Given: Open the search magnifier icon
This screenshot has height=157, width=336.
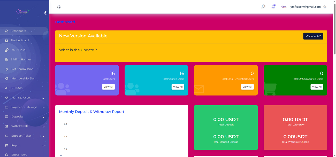Looking at the screenshot, I should (x=263, y=6).
